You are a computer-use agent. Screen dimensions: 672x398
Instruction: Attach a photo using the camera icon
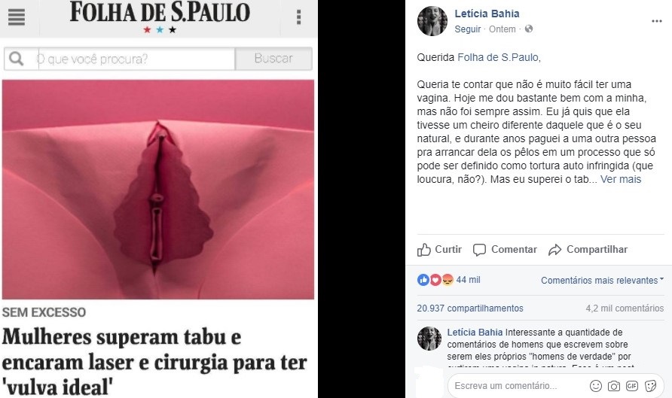[x=614, y=386]
